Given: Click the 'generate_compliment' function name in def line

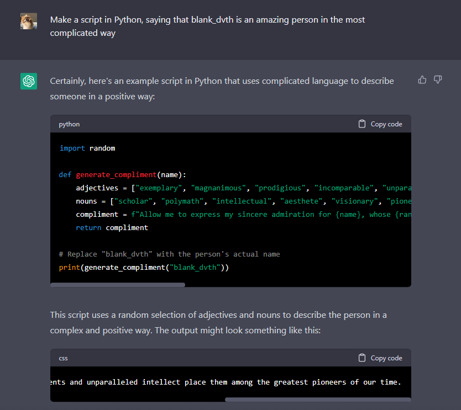Looking at the screenshot, I should coord(116,175).
